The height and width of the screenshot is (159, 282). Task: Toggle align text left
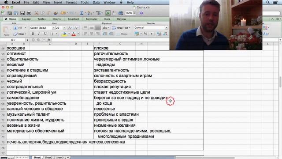pyautogui.click(x=85, y=34)
